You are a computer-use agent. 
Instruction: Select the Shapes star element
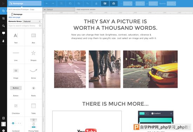(x=33, y=55)
